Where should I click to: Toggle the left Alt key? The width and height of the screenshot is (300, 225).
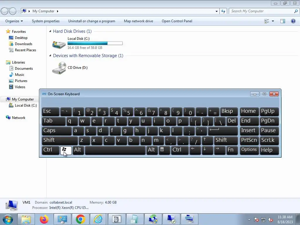[x=79, y=150]
